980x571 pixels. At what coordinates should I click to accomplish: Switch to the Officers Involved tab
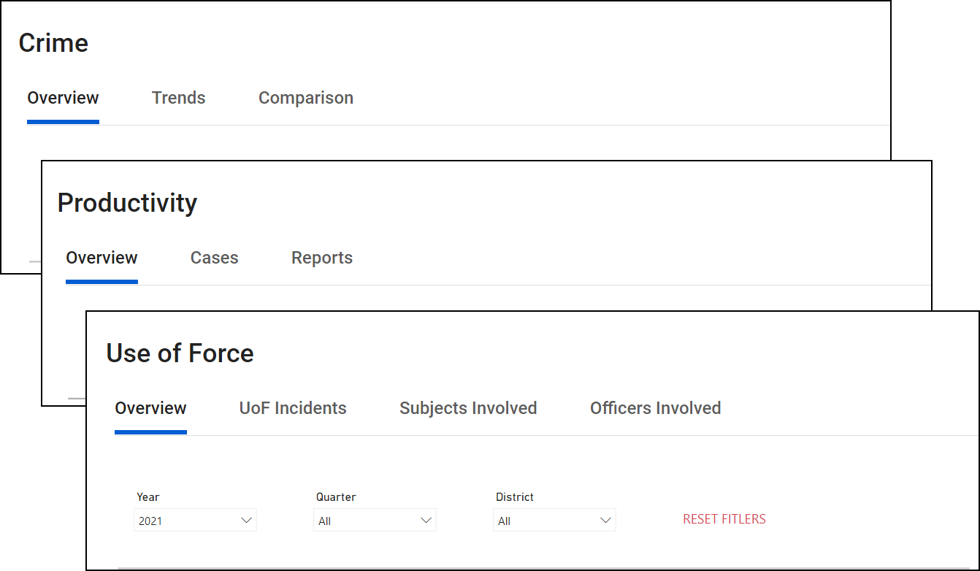coord(655,408)
